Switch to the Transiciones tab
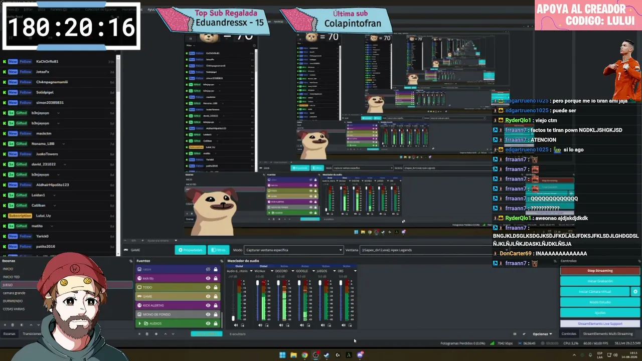The height and width of the screenshot is (361, 642). click(32, 334)
